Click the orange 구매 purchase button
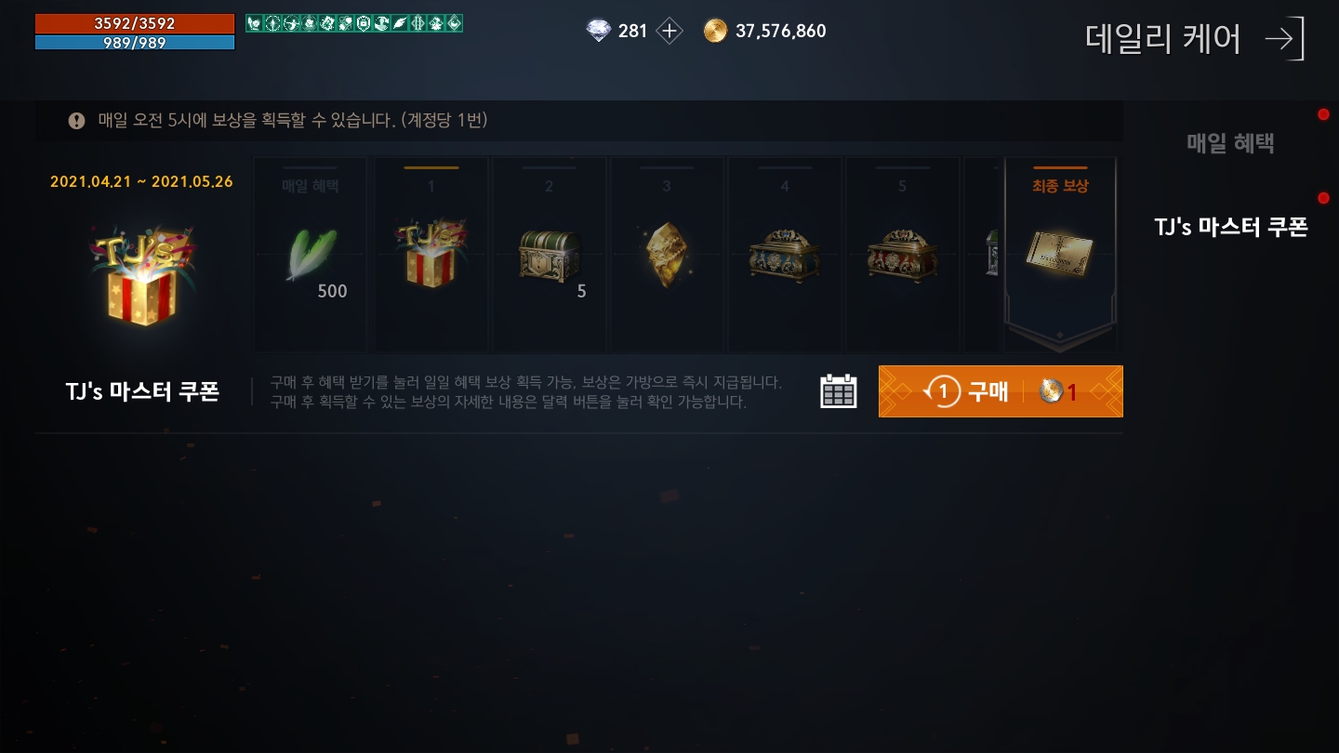Image resolution: width=1339 pixels, height=753 pixels. coord(1001,391)
